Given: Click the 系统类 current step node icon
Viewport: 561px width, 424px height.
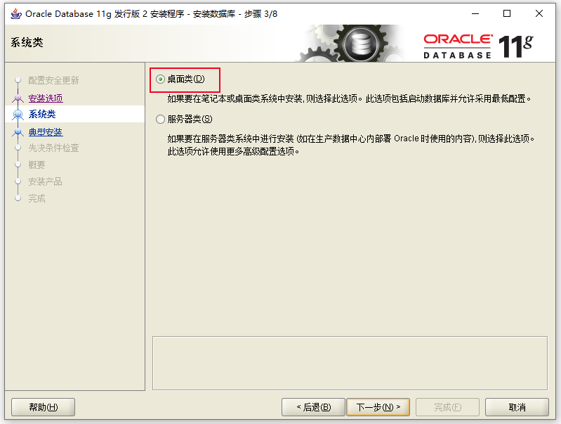Looking at the screenshot, I should 18,115.
